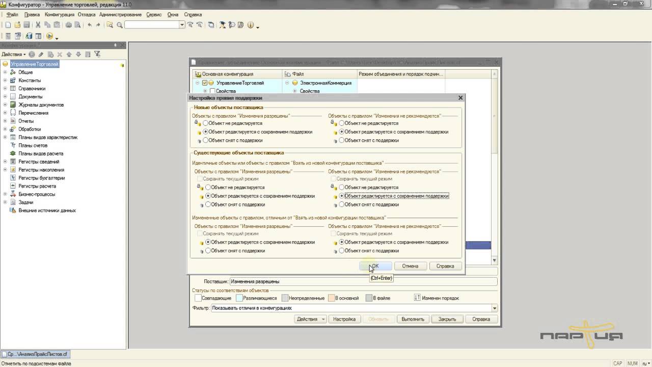Expand the Общие tree node

click(5, 72)
